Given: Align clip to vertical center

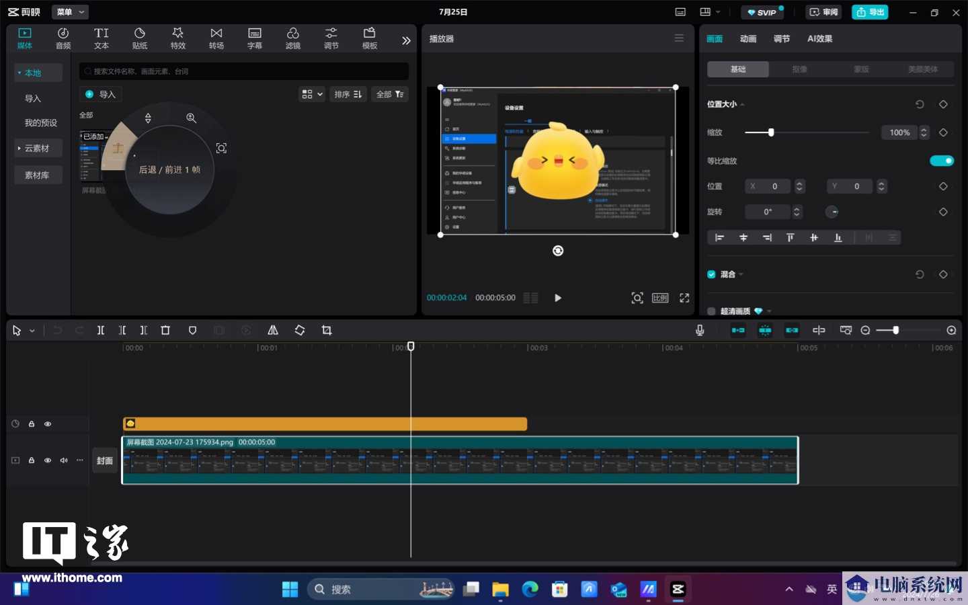Looking at the screenshot, I should (x=814, y=237).
